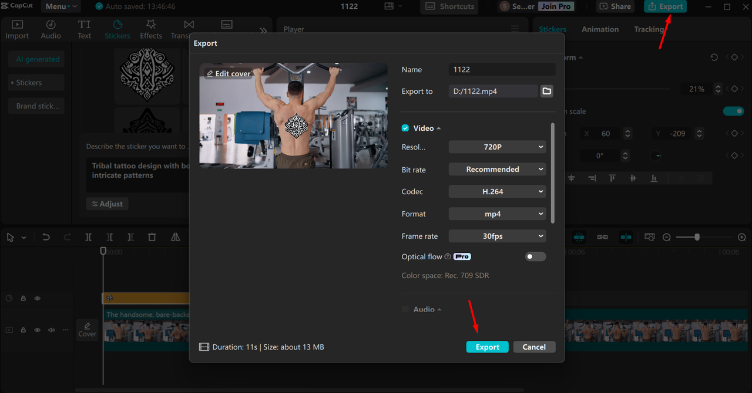Click the align top icon in inspector
Image resolution: width=752 pixels, height=393 pixels.
[612, 178]
